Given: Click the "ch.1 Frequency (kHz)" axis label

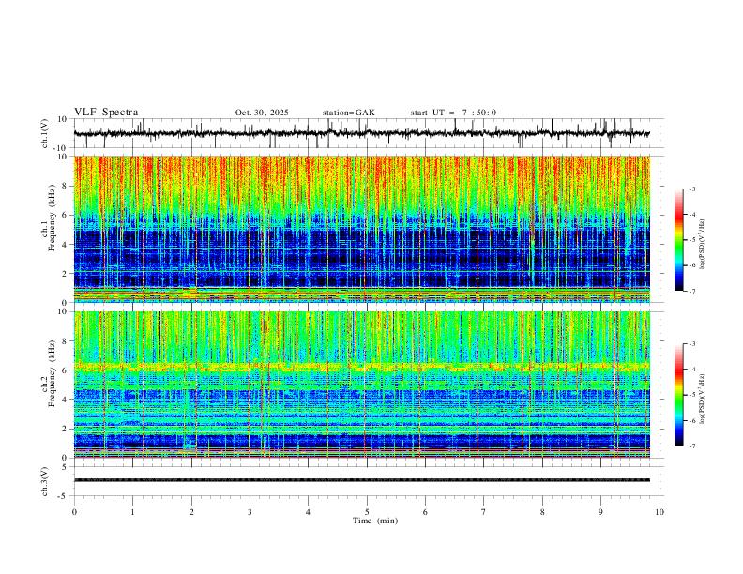Looking at the screenshot, I should (x=48, y=216).
